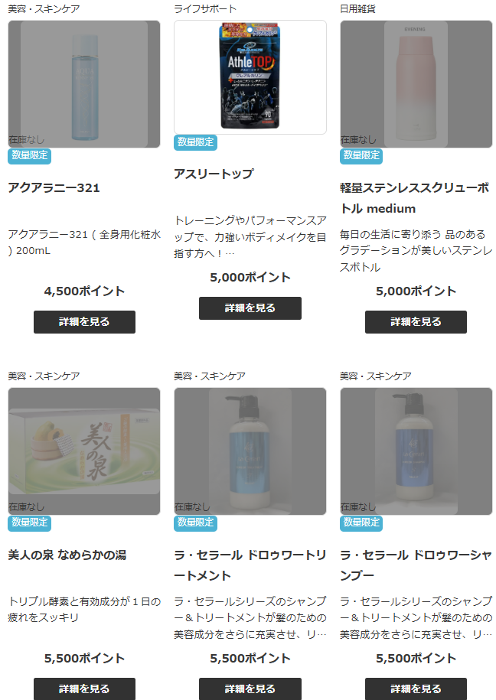Viewport: 496px width, 700px height.
Task: Open the stainless screw bottle image
Action: [x=416, y=84]
